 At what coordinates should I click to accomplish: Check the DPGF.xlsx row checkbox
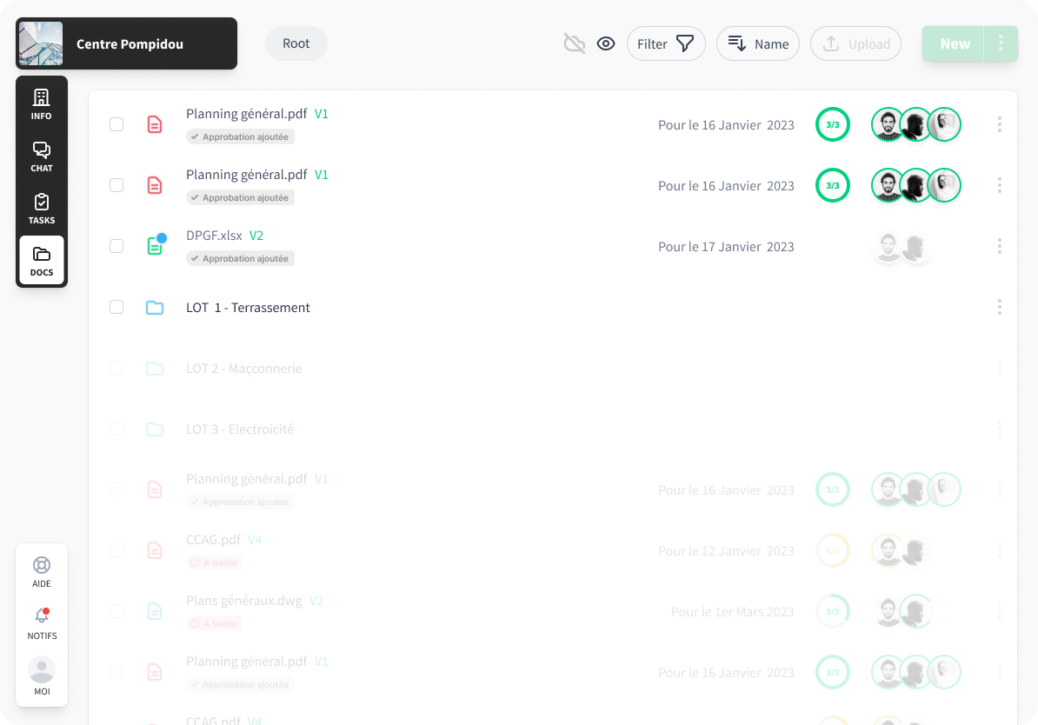coord(116,246)
